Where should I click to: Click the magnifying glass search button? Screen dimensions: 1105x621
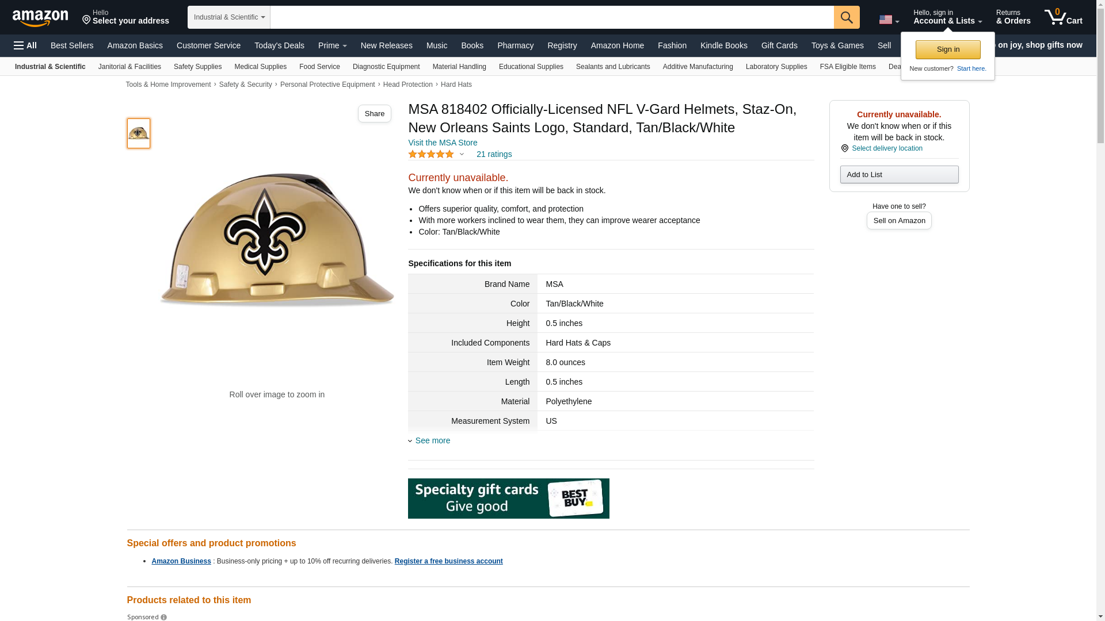point(846,17)
